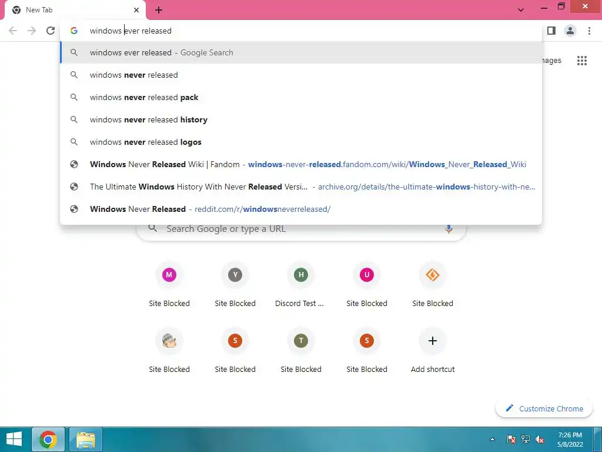Viewport: 602px width, 452px height.
Task: Choose 'windows never released history' suggestion
Action: coord(302,119)
